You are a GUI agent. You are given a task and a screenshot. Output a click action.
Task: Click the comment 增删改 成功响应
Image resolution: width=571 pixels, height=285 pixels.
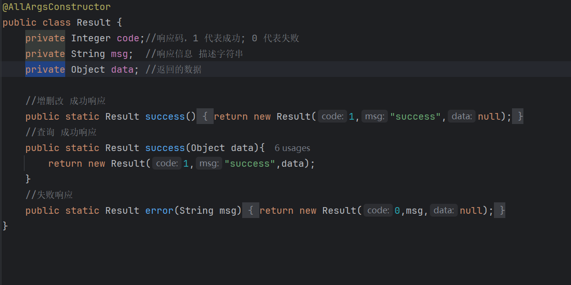[x=66, y=101]
